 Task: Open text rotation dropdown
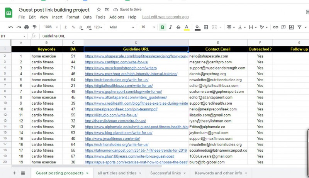263,27
